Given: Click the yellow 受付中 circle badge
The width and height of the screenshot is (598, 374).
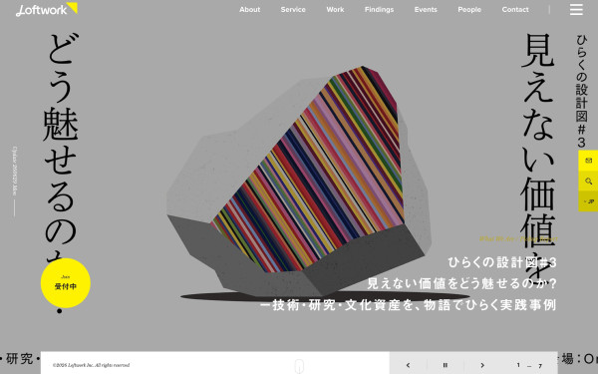Looking at the screenshot, I should 66,283.
